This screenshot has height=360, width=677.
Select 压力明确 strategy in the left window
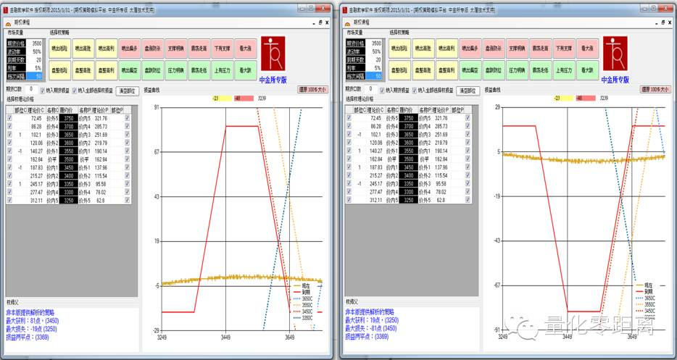[176, 70]
